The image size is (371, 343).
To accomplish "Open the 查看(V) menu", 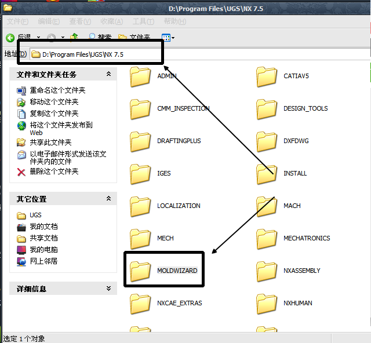I will pos(80,21).
